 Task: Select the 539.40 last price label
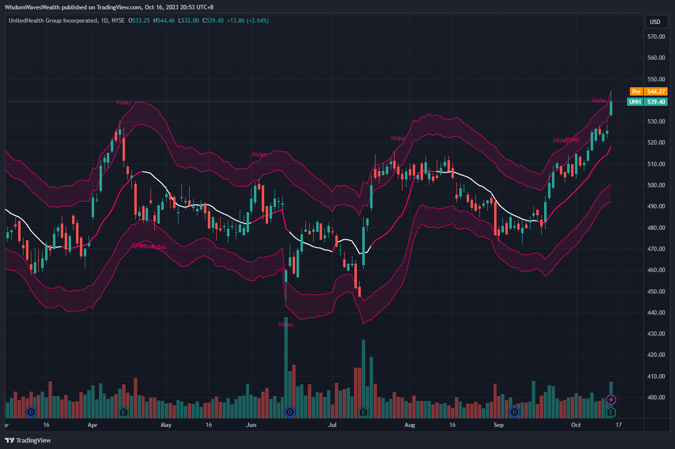coord(656,102)
